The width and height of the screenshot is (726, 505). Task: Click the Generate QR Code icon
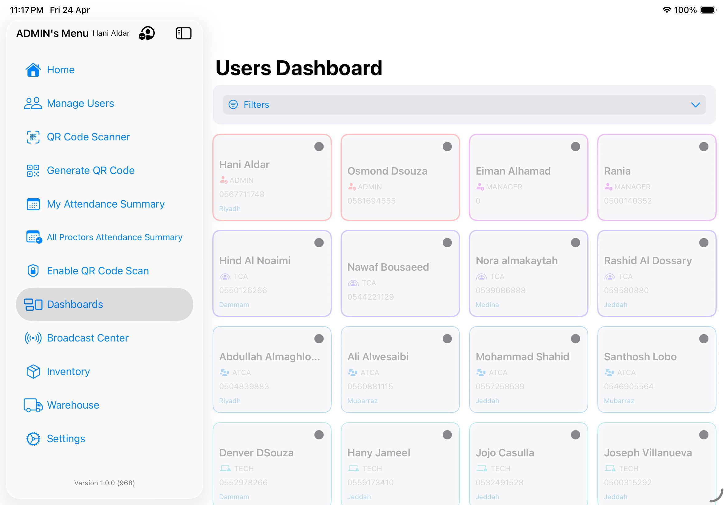click(x=33, y=170)
